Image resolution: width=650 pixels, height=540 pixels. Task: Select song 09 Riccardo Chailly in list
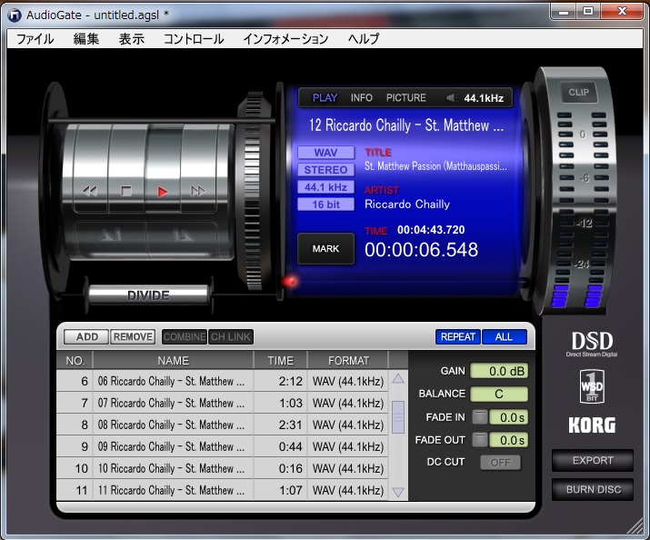tap(222, 446)
